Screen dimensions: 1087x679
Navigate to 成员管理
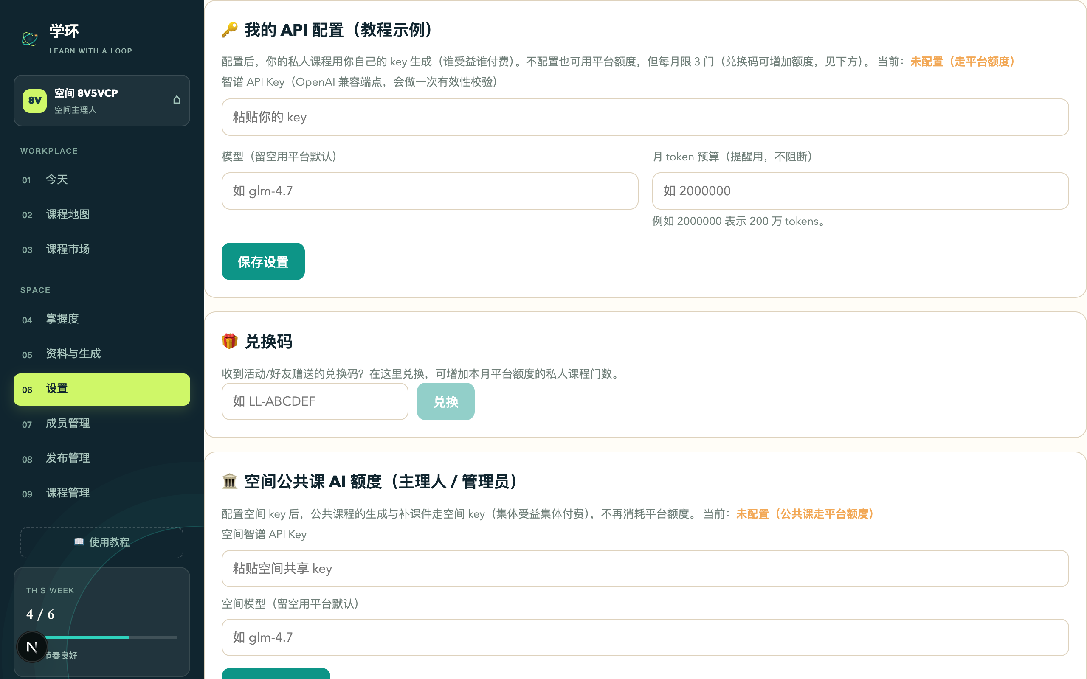click(102, 424)
